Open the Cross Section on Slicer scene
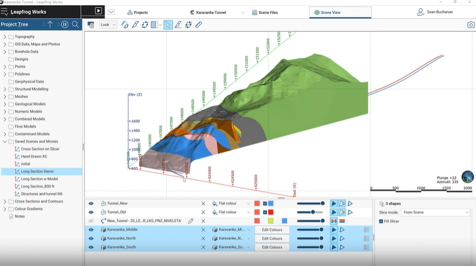476x266 pixels. coord(40,149)
